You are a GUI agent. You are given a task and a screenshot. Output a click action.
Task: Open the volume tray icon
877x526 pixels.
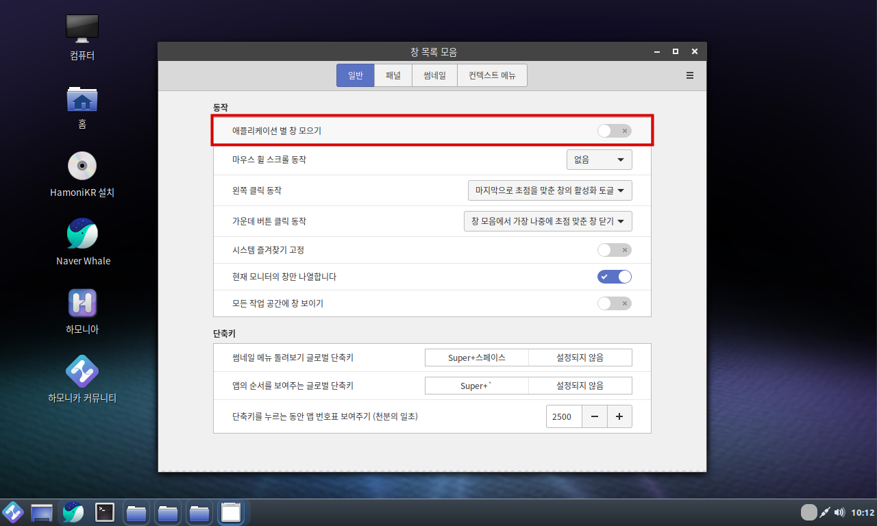(839, 512)
